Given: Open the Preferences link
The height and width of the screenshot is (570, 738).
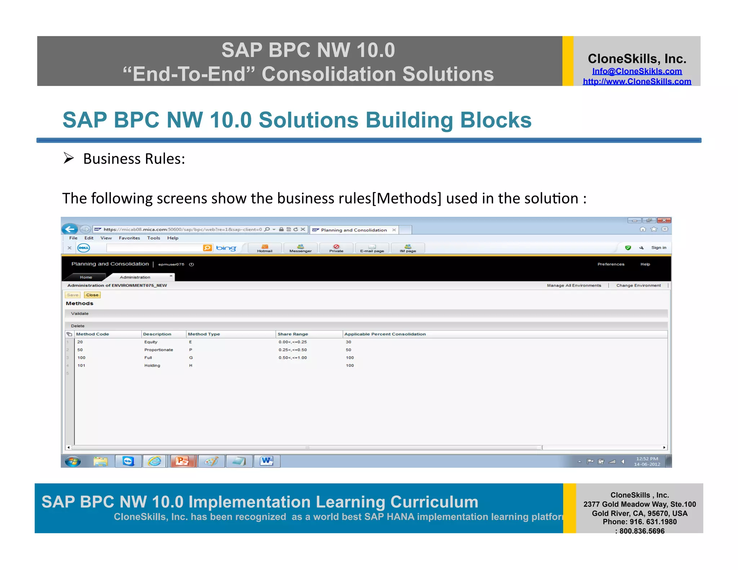Looking at the screenshot, I should point(611,264).
